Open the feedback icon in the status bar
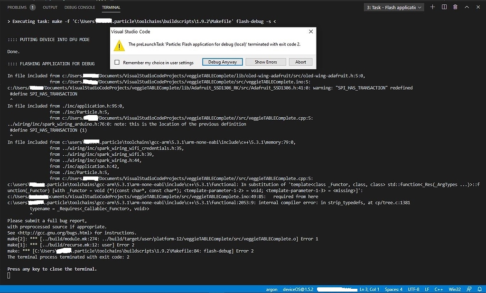 [469, 289]
